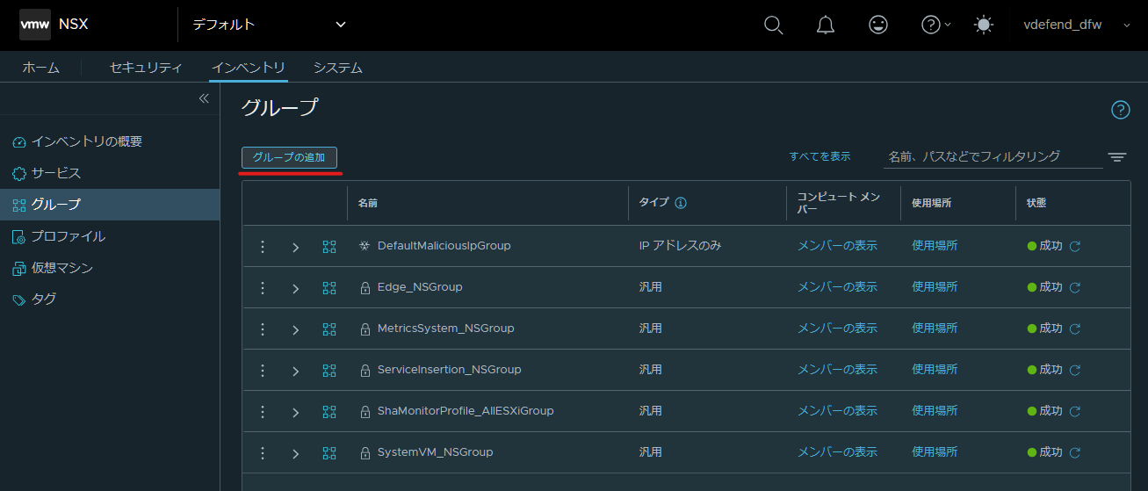1148x491 pixels.
Task: Switch to the ホーム tab
Action: coord(41,68)
